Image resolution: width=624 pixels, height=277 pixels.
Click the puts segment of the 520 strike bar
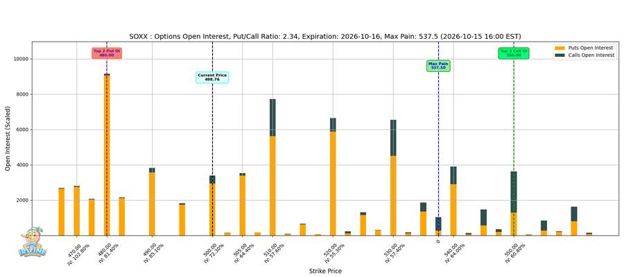click(x=333, y=184)
